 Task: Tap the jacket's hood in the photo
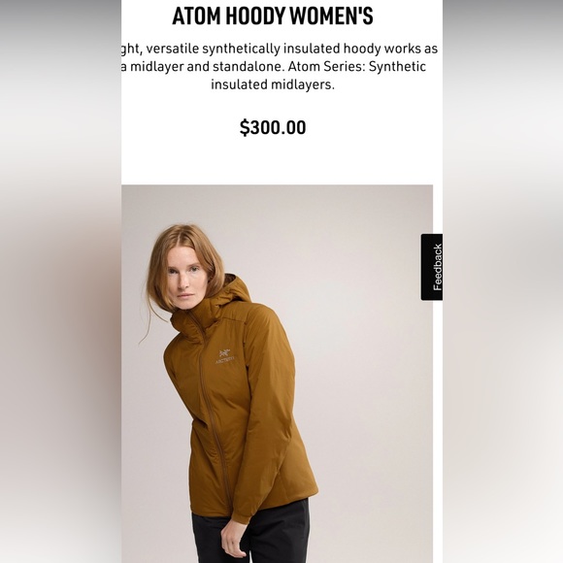[x=230, y=292]
